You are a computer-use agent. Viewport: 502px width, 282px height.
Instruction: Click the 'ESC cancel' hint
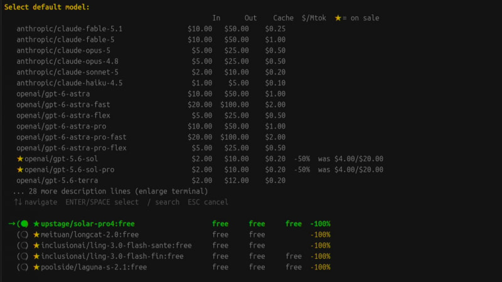tap(208, 202)
